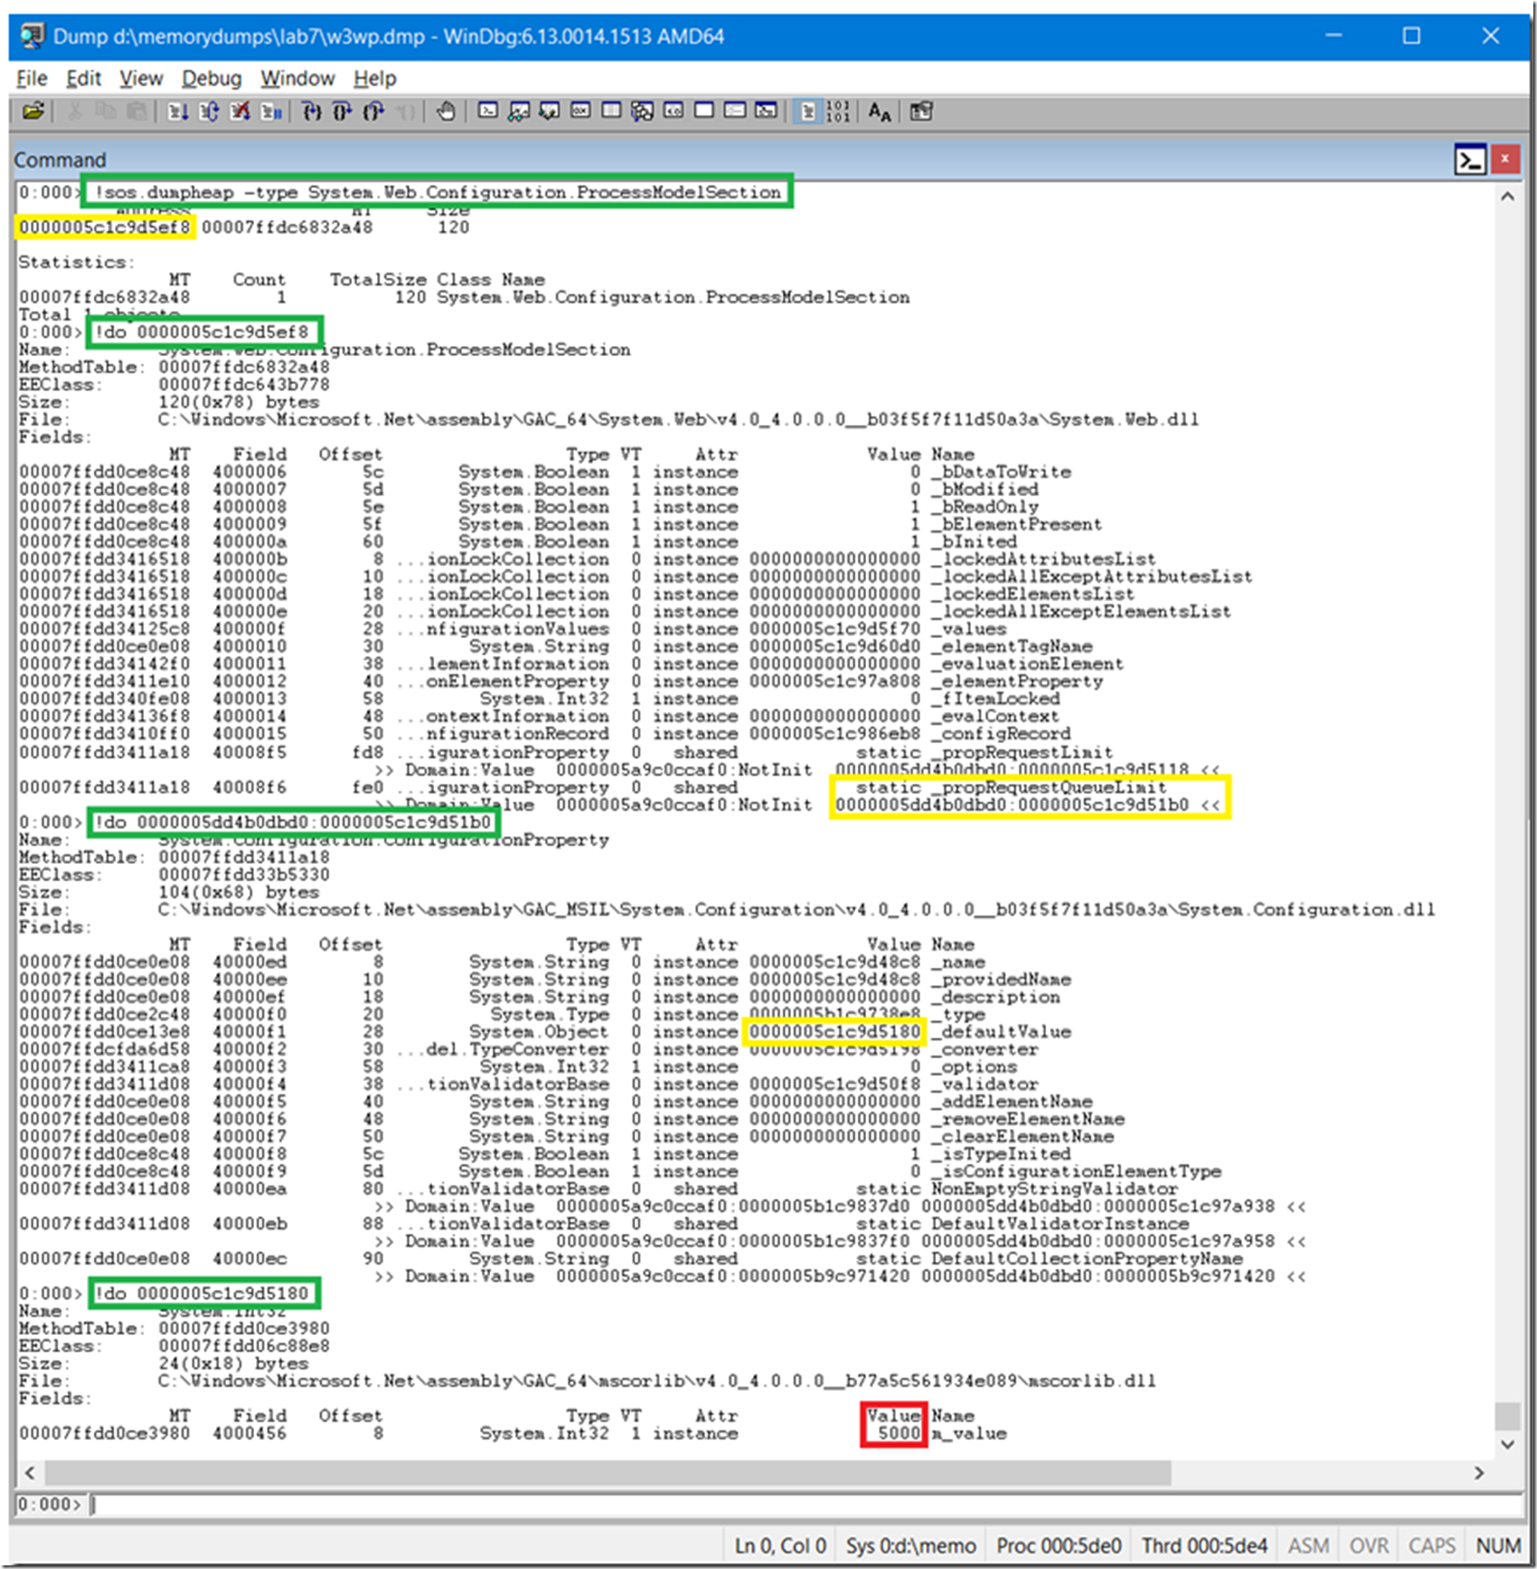Open the Edit menu
This screenshot has height=1569, width=1537.
[83, 79]
